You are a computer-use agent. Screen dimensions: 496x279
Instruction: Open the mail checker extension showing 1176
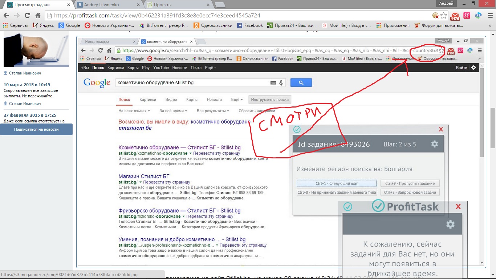(x=455, y=16)
